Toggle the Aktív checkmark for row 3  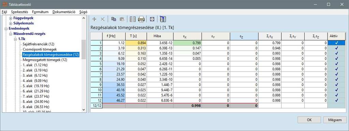[x=336, y=53]
